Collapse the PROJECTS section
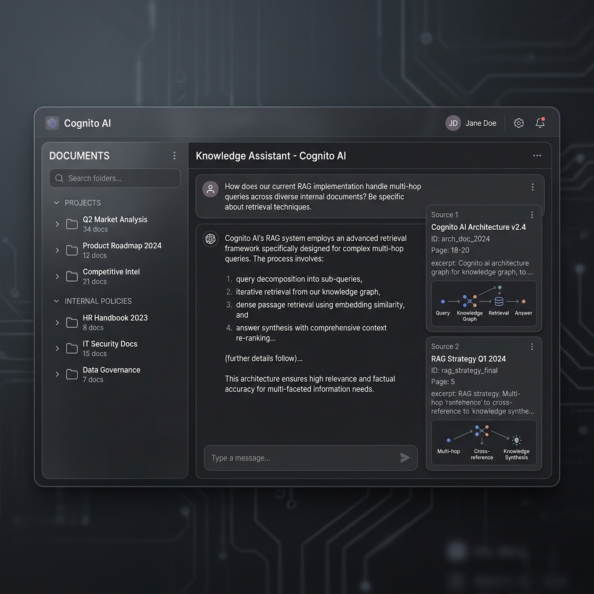This screenshot has width=594, height=594. tap(56, 202)
